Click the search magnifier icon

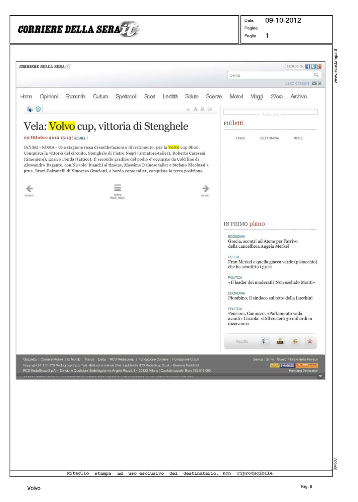coord(316,75)
